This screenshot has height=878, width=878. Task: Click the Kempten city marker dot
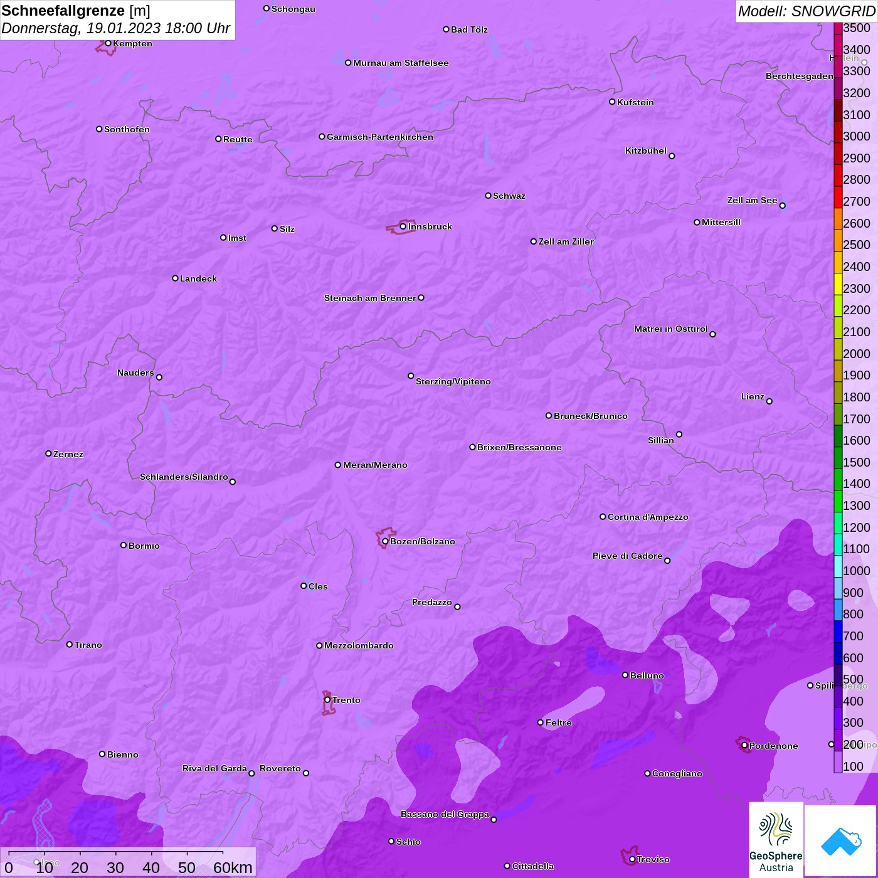click(x=108, y=43)
